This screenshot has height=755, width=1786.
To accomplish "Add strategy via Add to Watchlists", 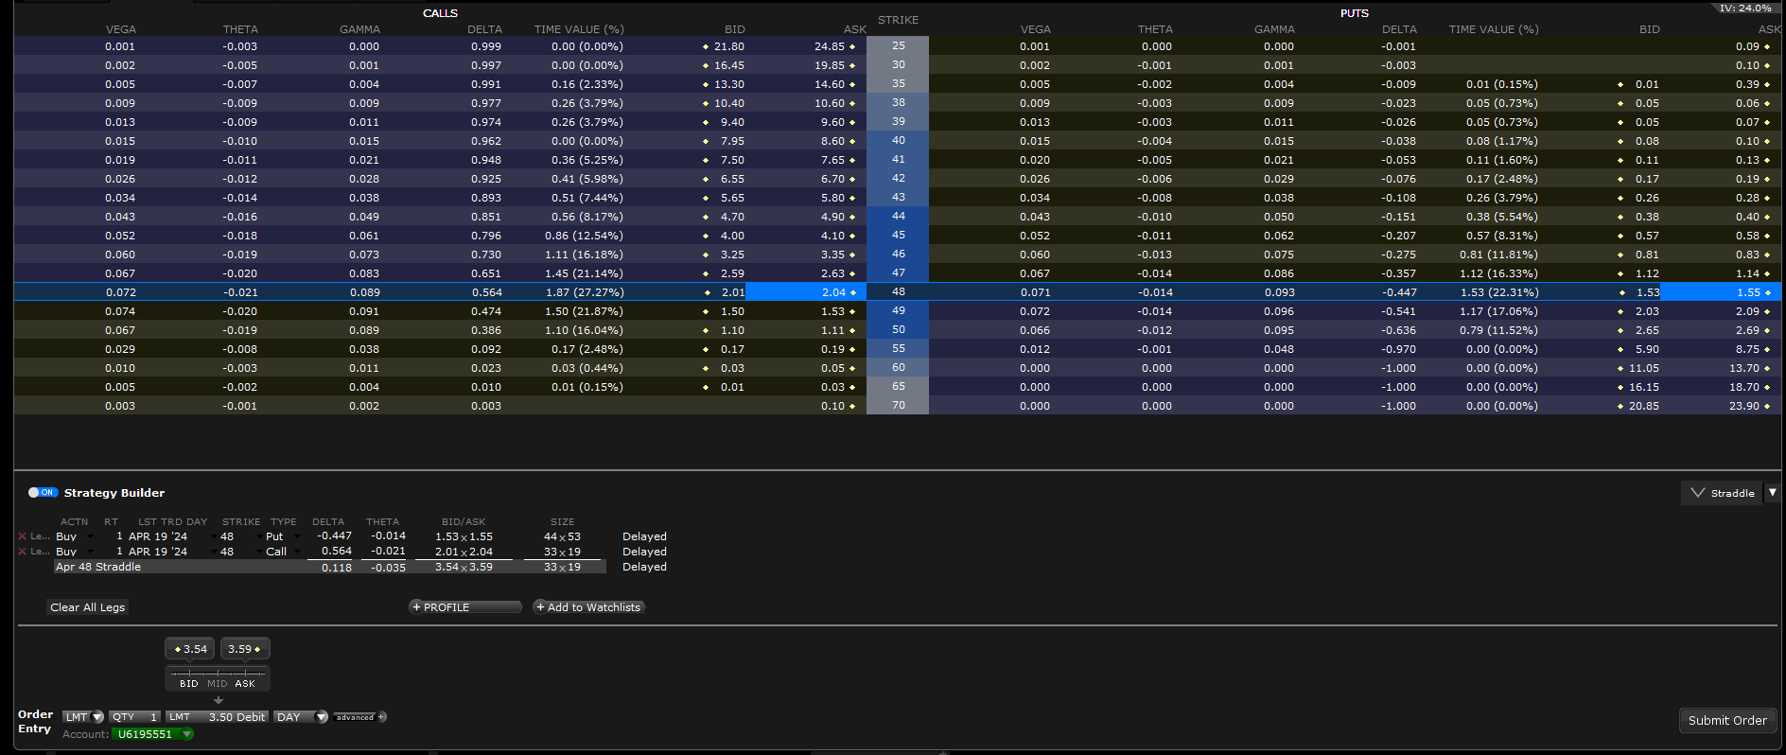I will [588, 607].
